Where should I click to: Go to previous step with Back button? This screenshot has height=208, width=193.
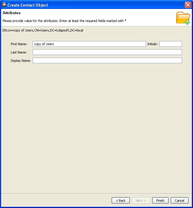click(121, 201)
